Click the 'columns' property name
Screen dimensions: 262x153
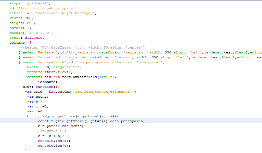pos(17,43)
